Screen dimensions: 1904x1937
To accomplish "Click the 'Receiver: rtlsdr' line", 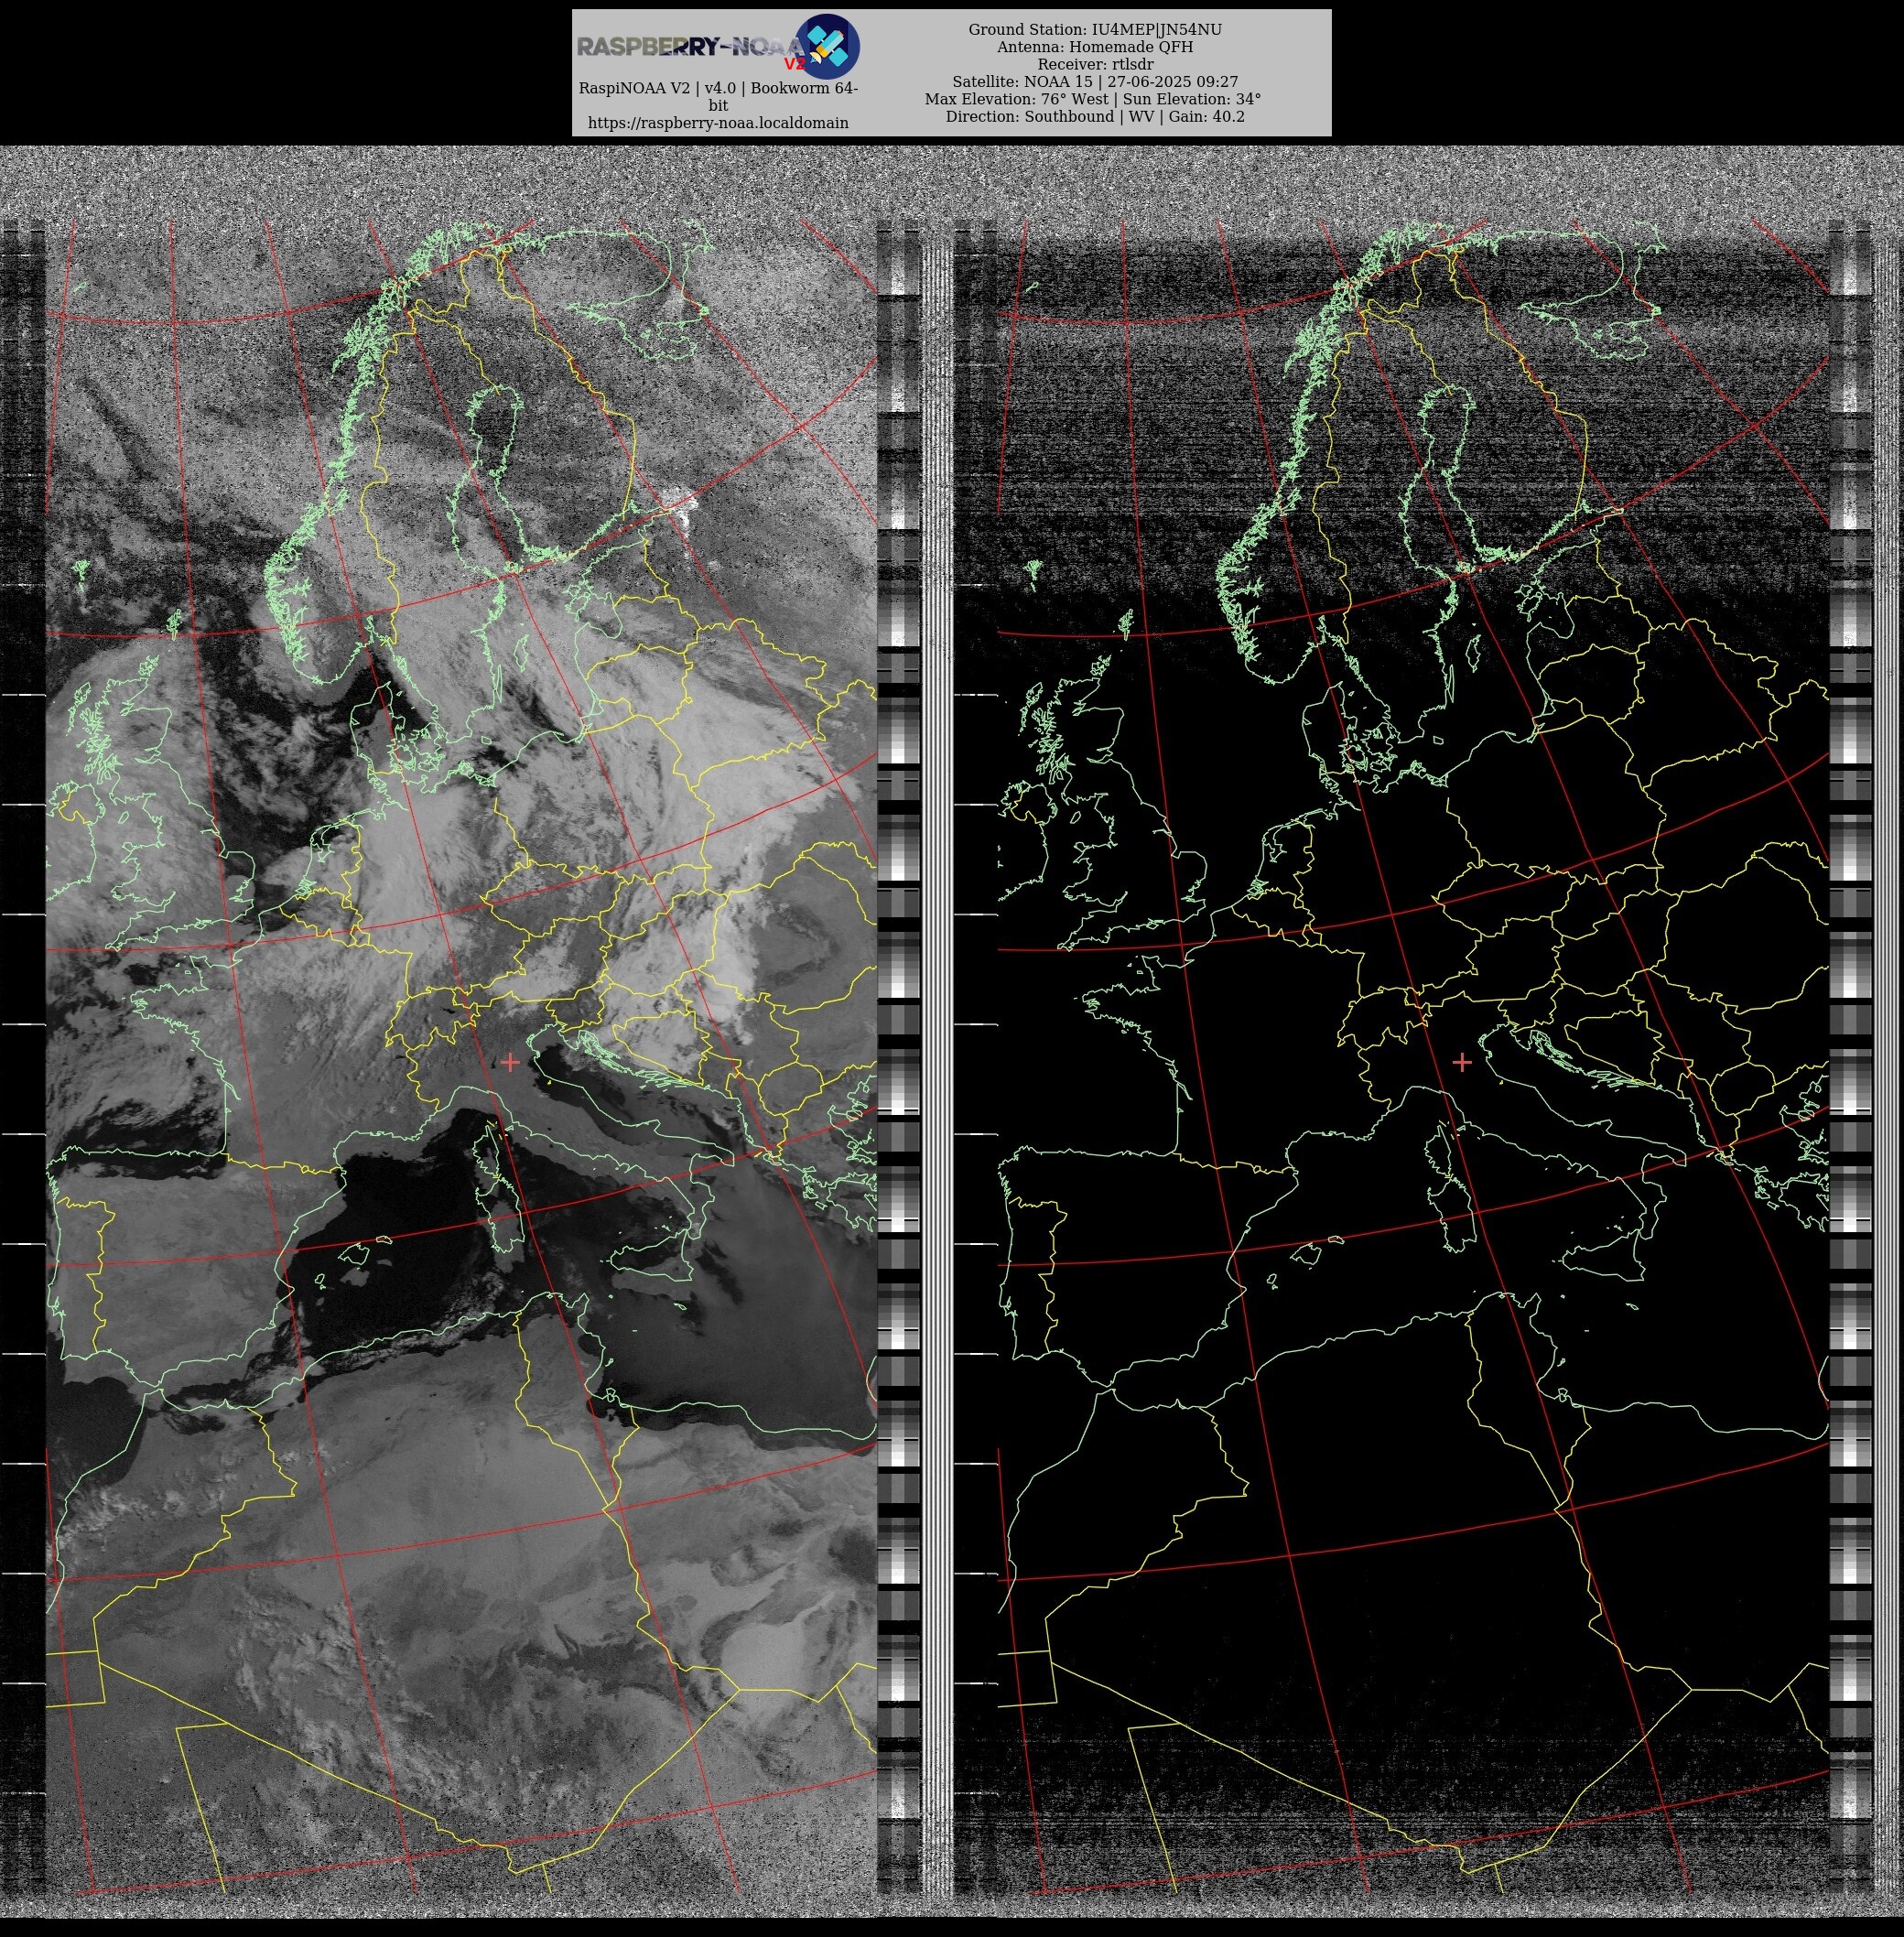I will click(1095, 64).
